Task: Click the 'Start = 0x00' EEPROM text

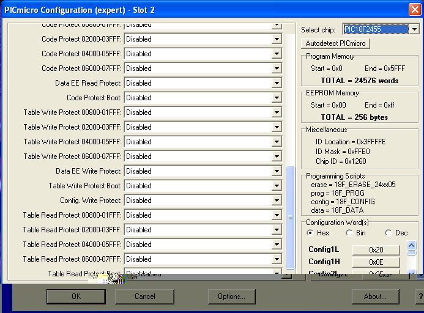Action: pyautogui.click(x=329, y=105)
